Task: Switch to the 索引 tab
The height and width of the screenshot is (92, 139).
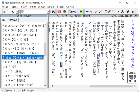Action: [x=4, y=20]
